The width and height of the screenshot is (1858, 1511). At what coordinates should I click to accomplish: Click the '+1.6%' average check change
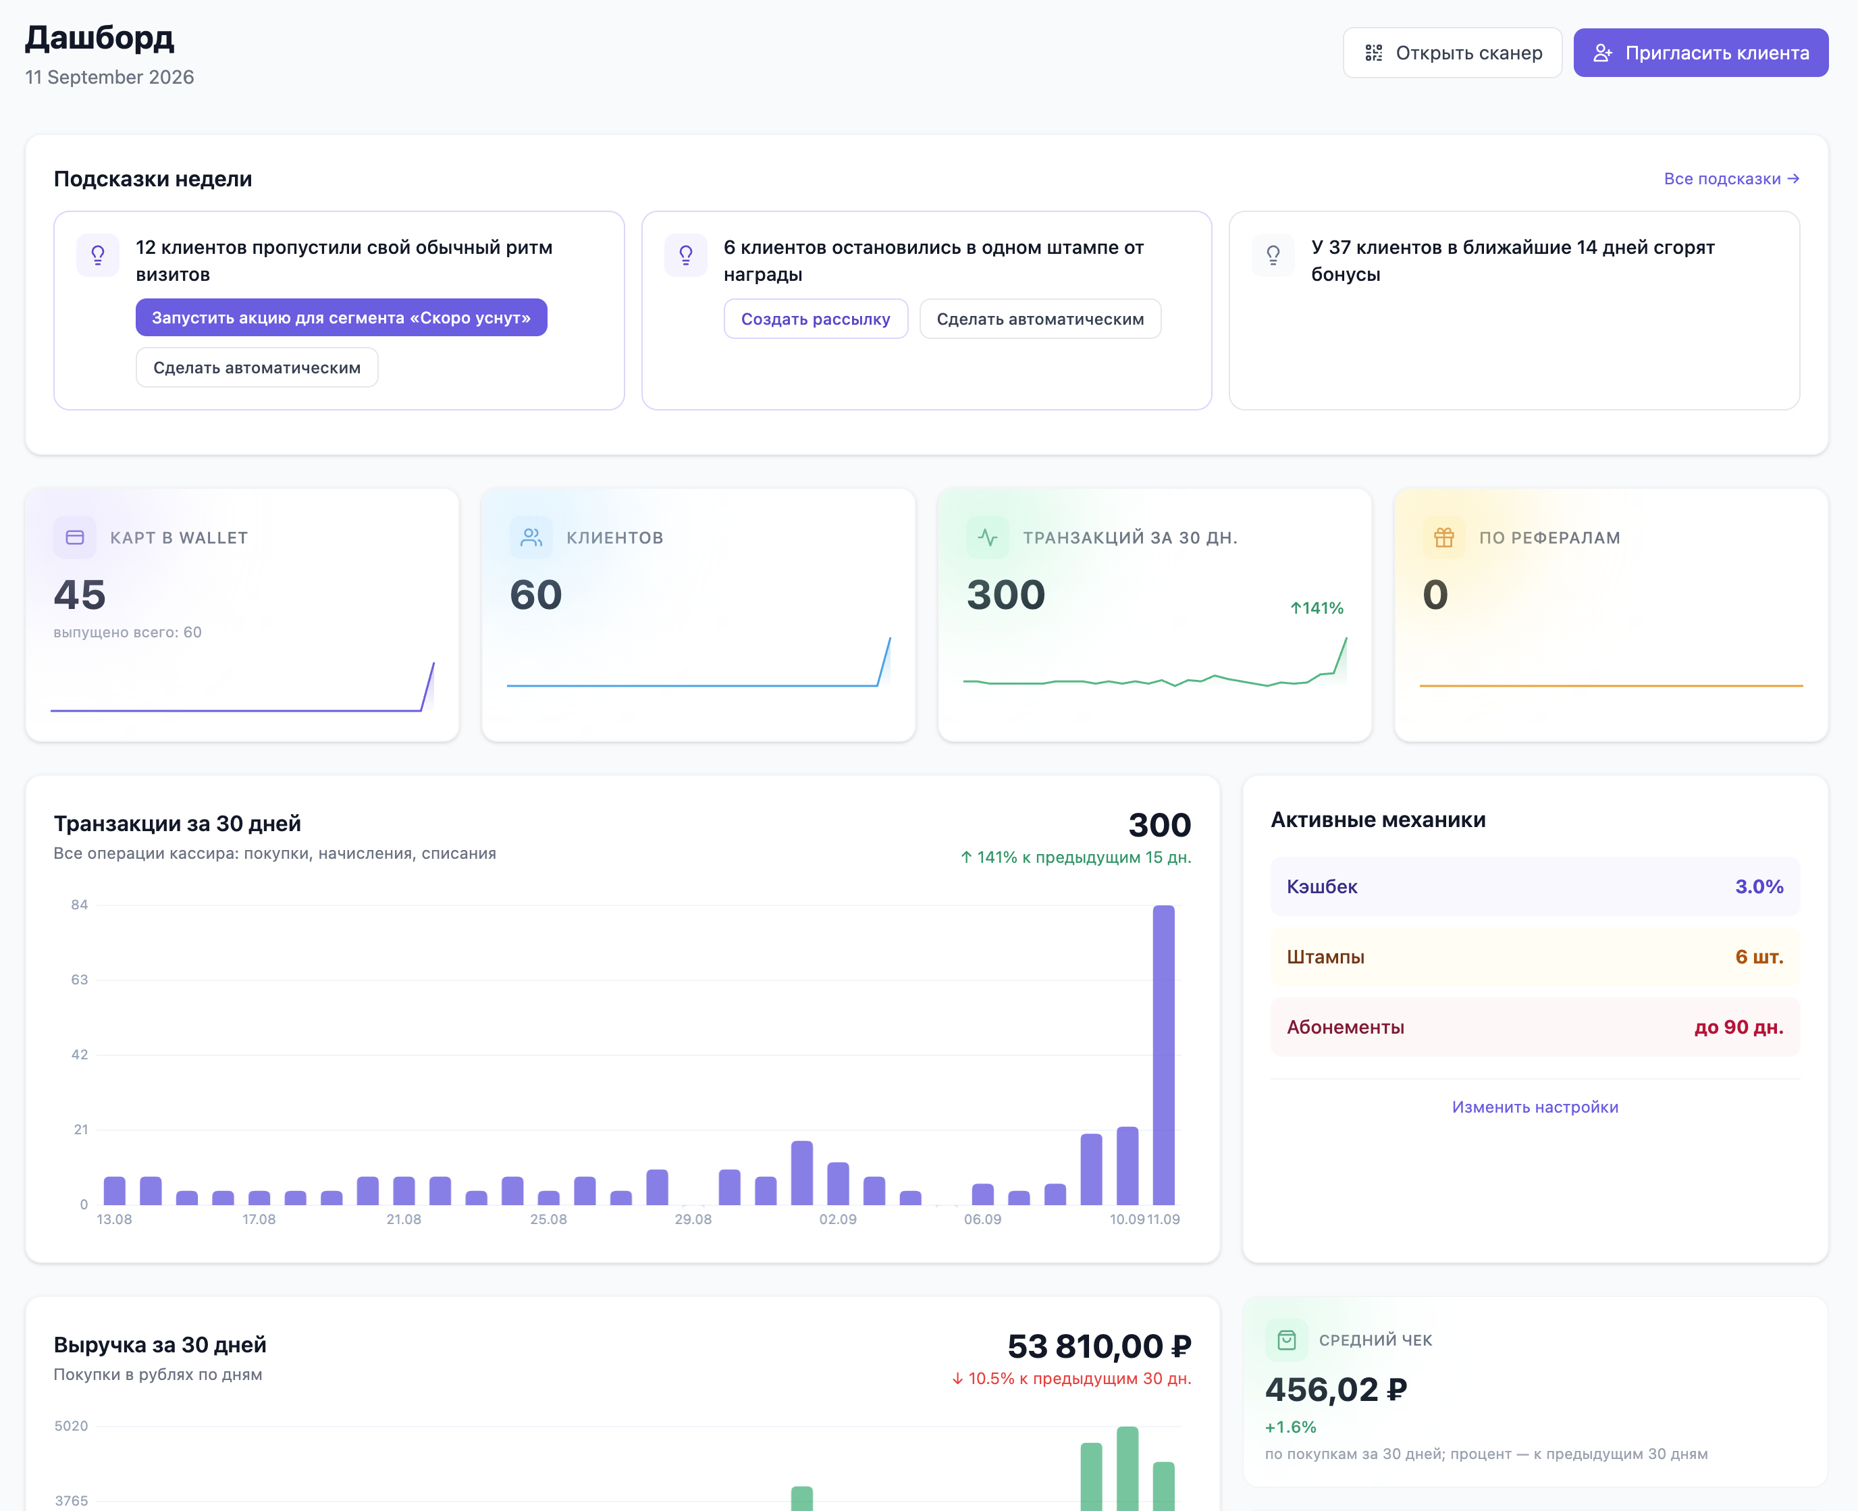pyautogui.click(x=1291, y=1427)
